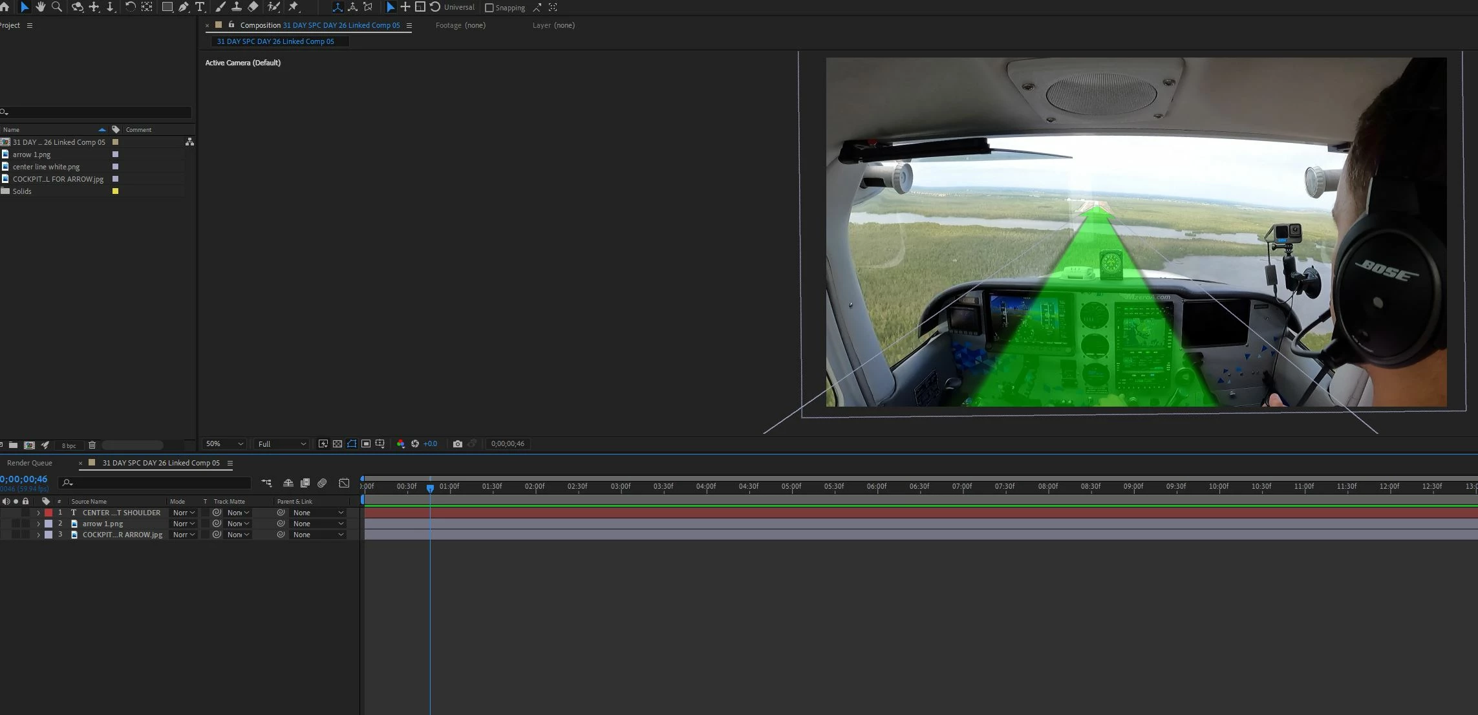1478x715 pixels.
Task: Select the Pen tool
Action: point(184,7)
